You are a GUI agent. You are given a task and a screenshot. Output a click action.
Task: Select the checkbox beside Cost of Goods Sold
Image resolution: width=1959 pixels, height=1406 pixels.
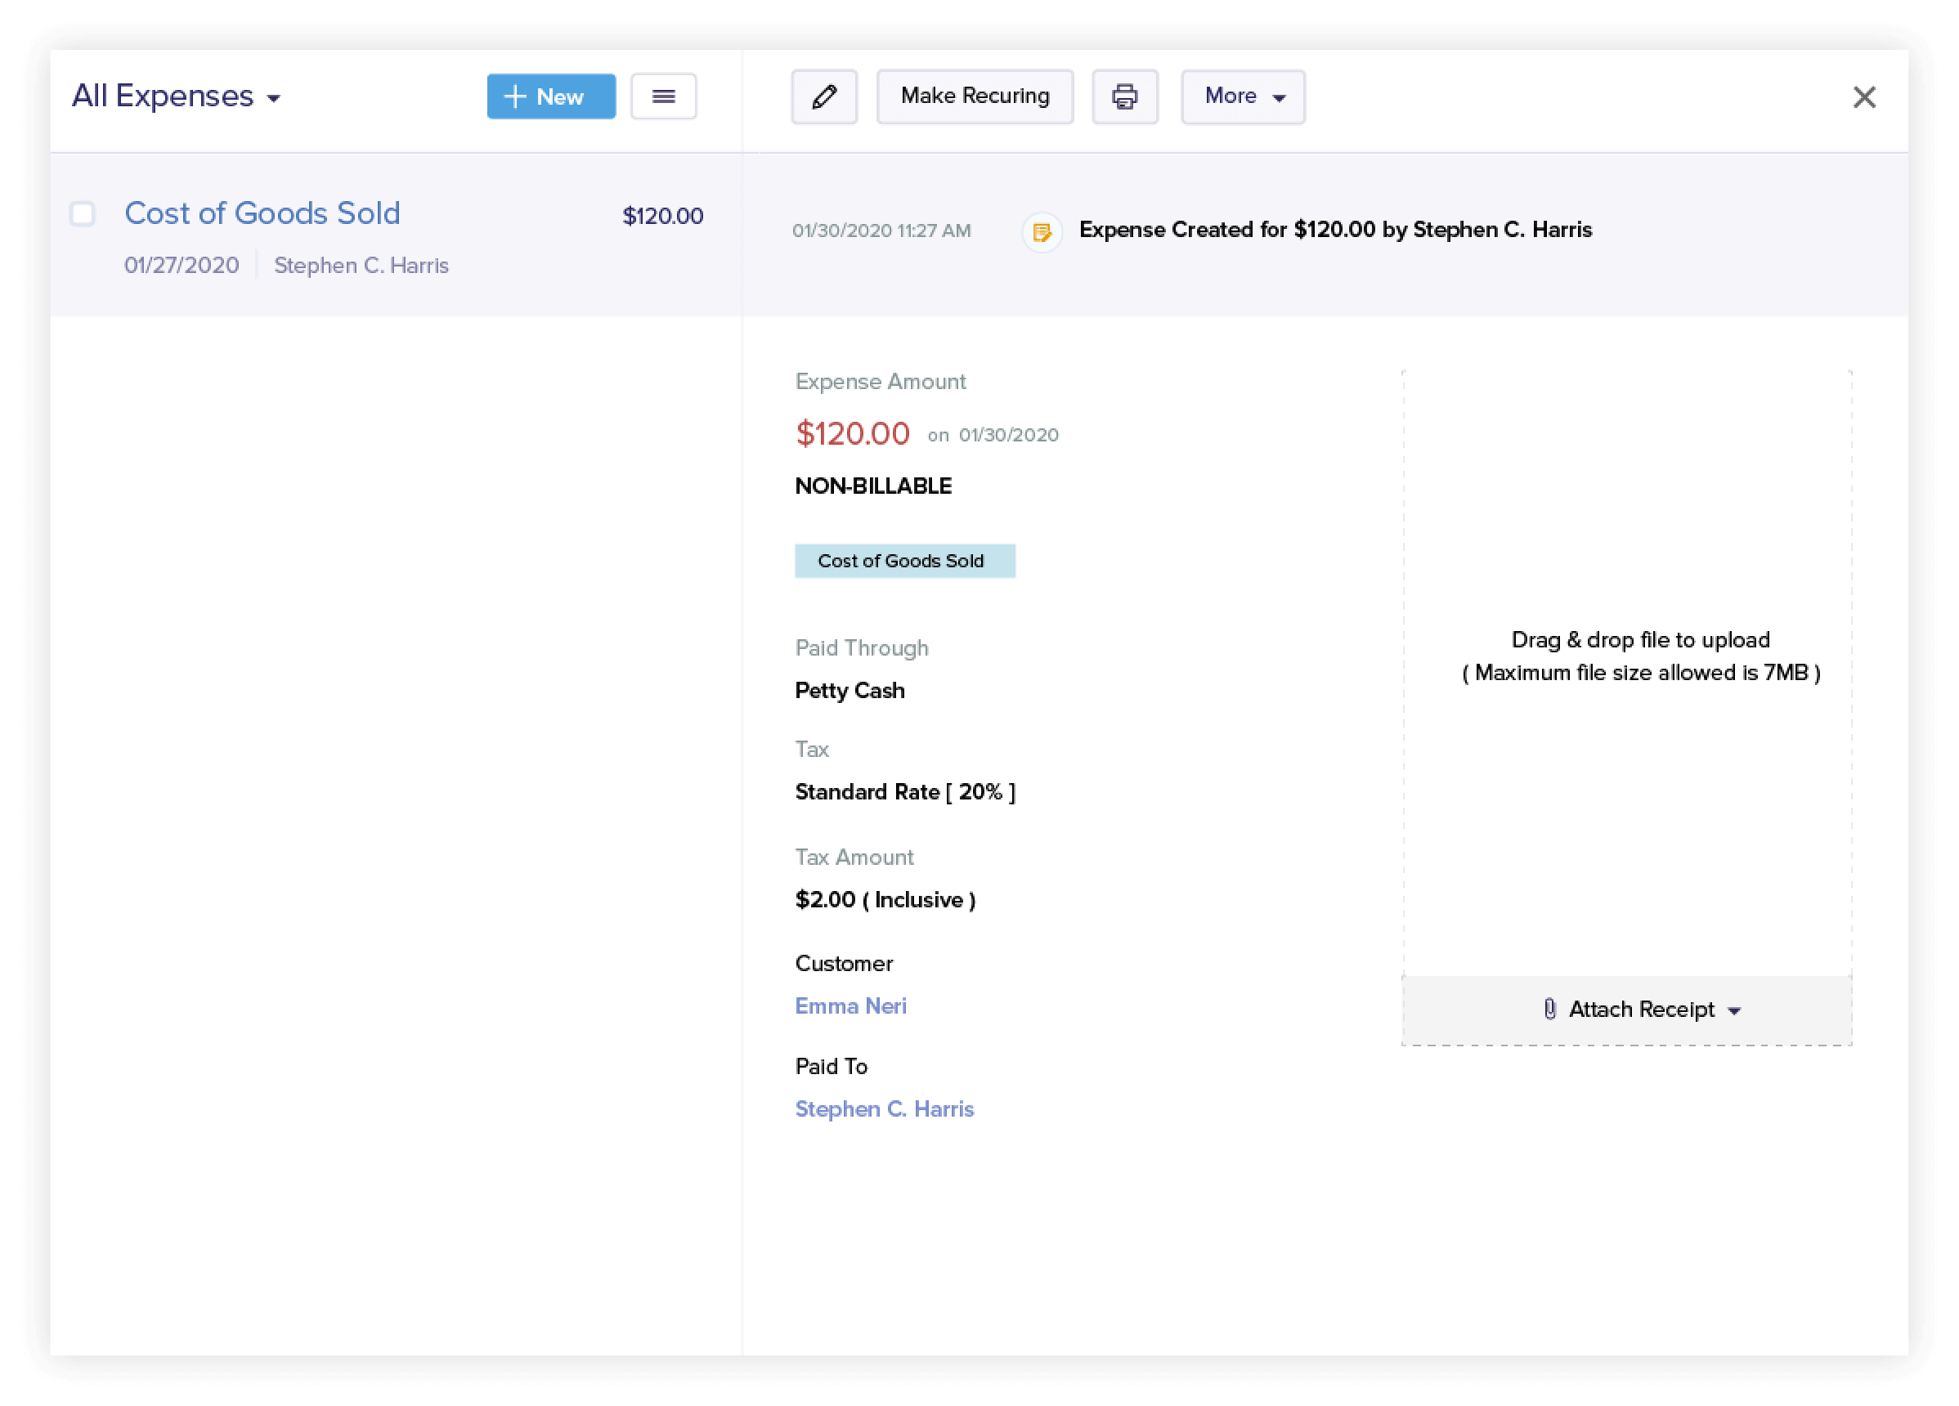[82, 214]
